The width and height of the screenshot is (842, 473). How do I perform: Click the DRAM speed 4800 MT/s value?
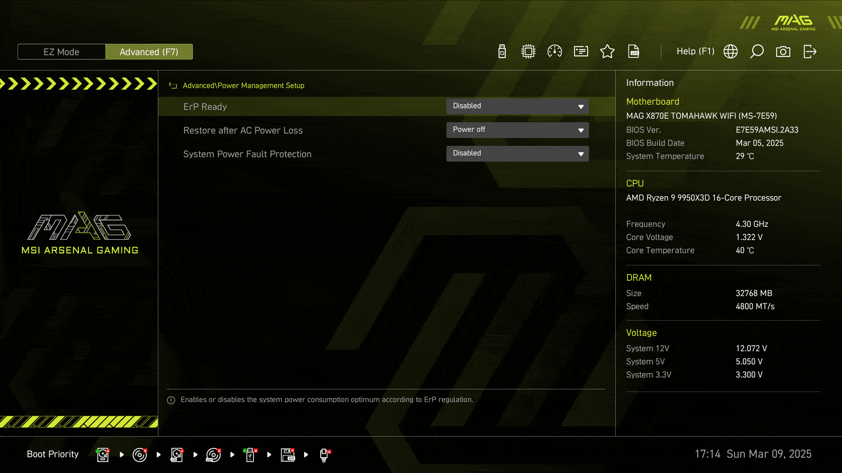(755, 307)
